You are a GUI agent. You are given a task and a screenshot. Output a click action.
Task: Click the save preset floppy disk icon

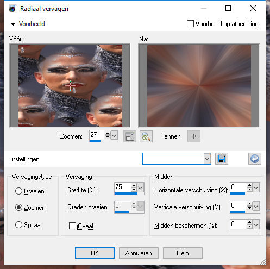tap(222, 159)
